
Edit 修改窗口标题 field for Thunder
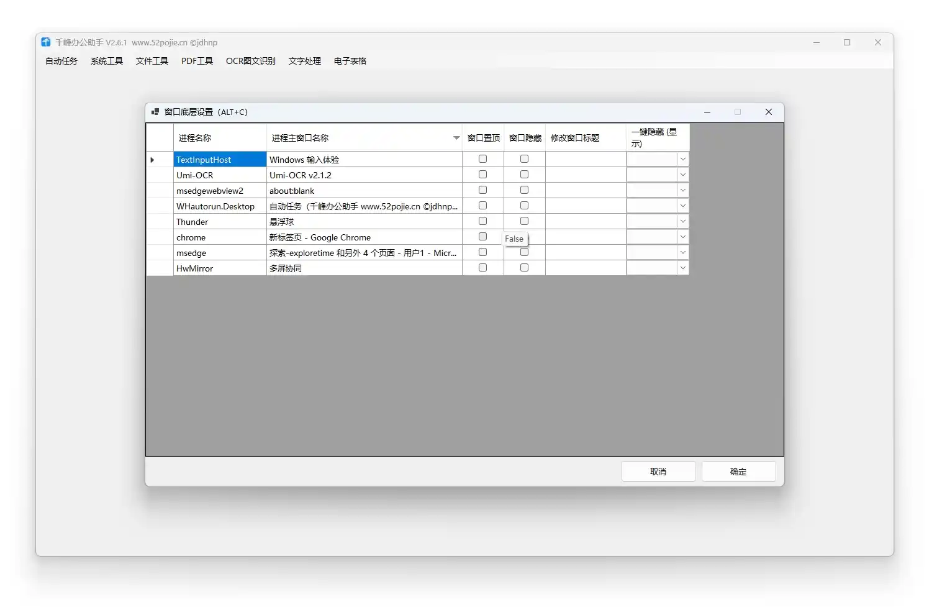coord(586,222)
